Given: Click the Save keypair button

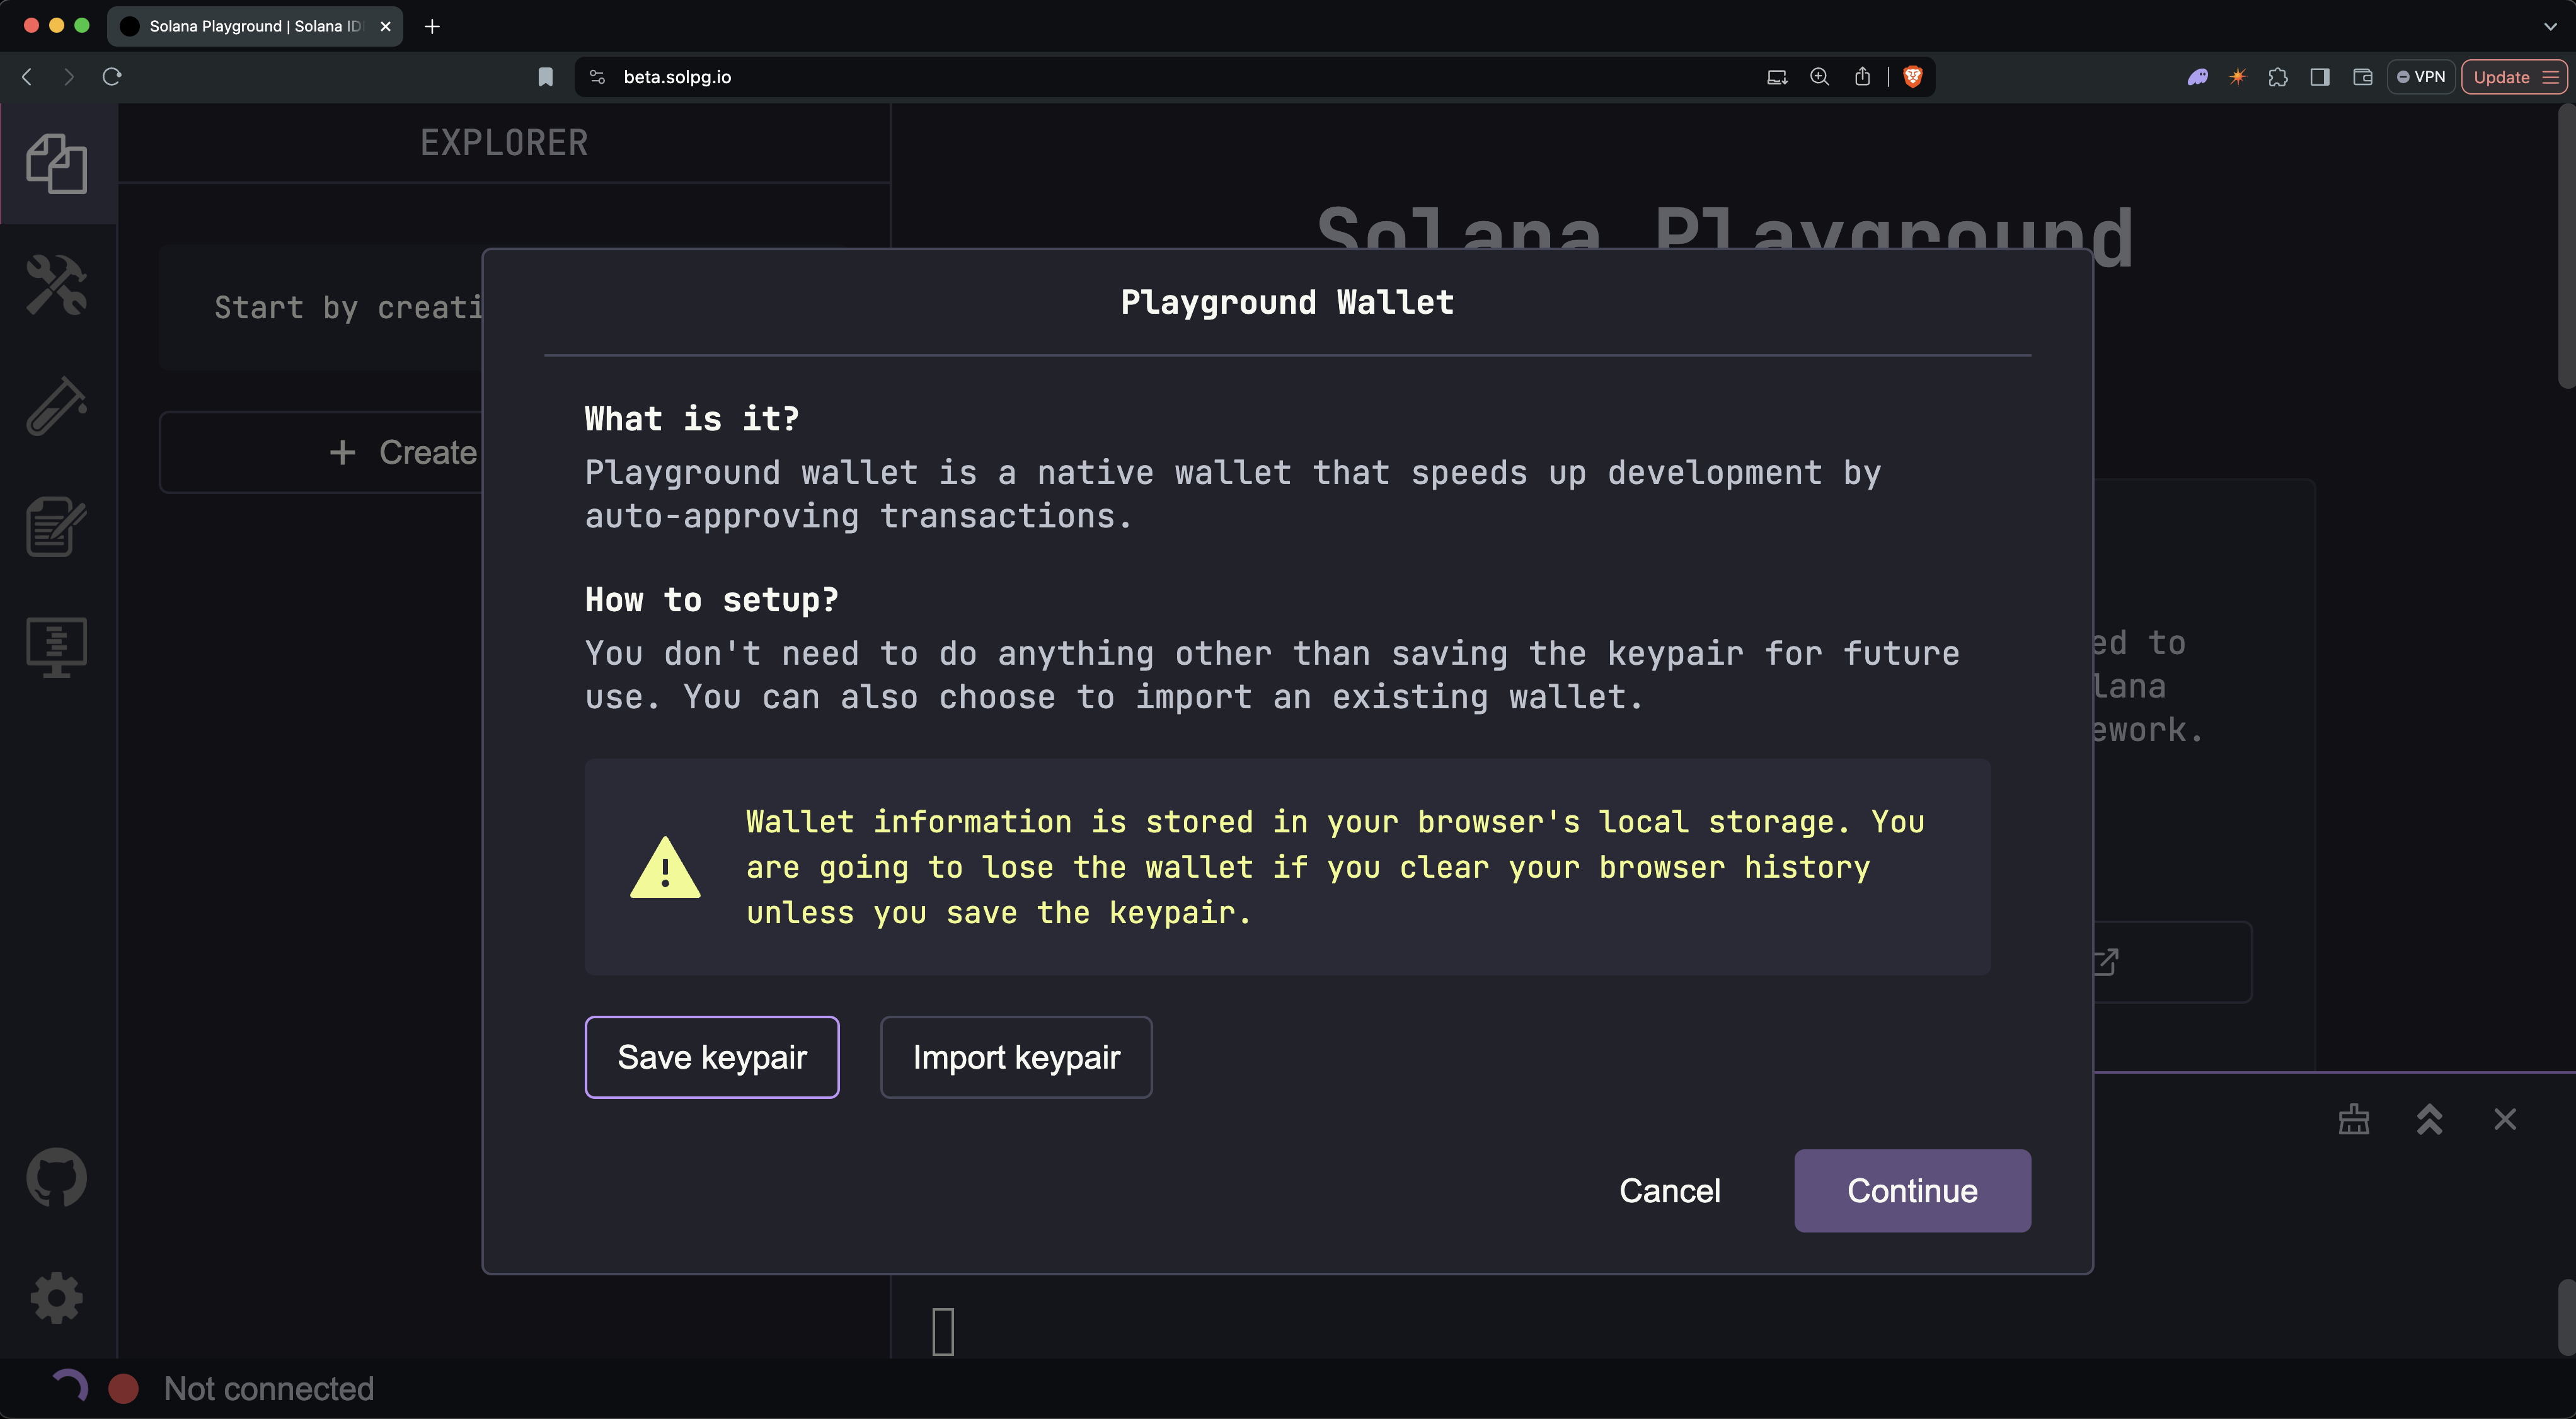Looking at the screenshot, I should 712,1057.
